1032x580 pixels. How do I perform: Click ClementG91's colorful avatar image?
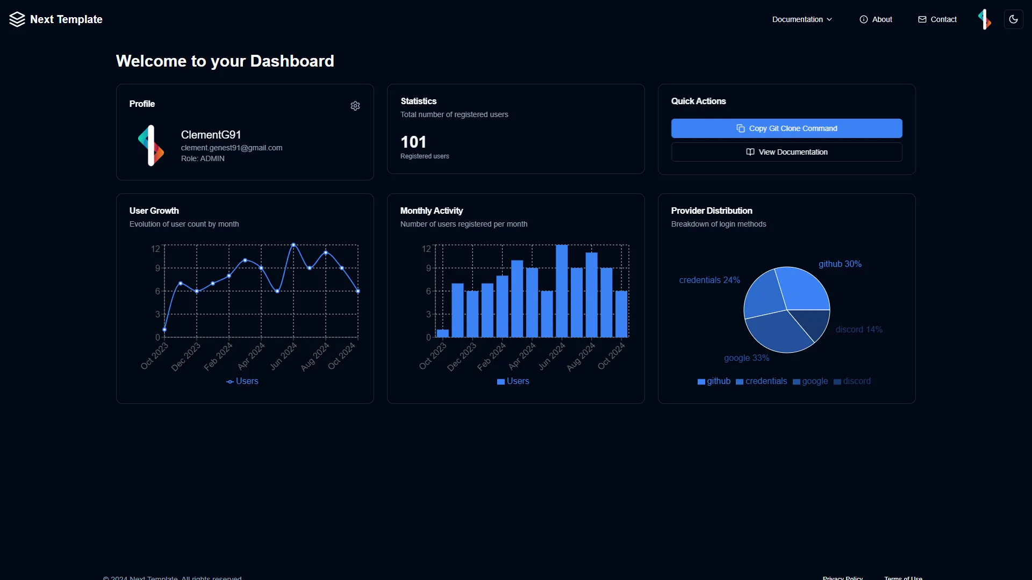[x=151, y=145]
